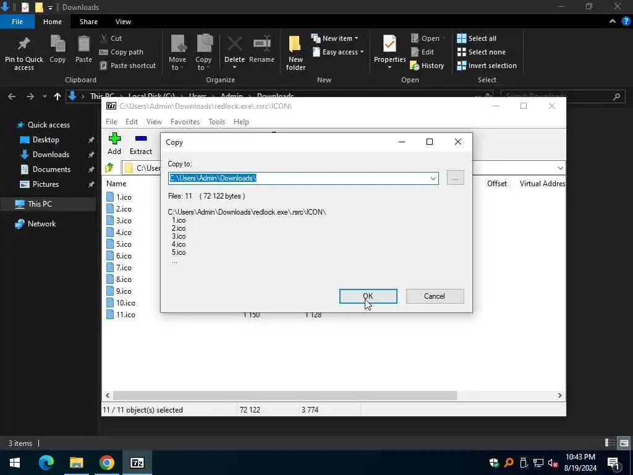The image size is (633, 475).
Task: Click the Pin to Quick access icon
Action: (24, 43)
